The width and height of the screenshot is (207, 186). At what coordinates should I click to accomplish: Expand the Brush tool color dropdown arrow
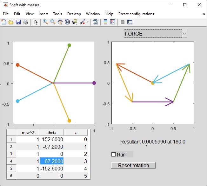[88, 22]
